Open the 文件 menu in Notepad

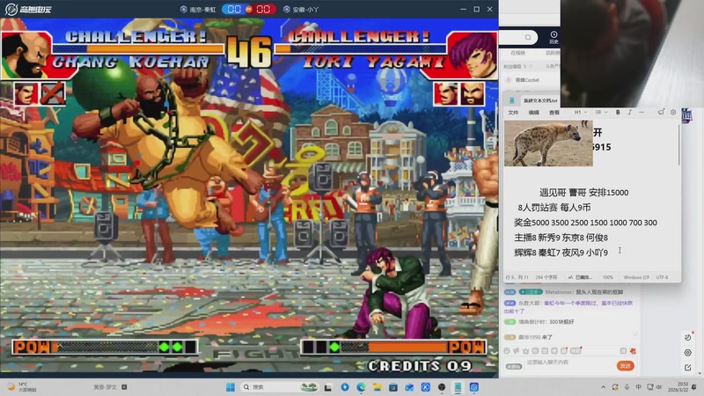point(513,113)
